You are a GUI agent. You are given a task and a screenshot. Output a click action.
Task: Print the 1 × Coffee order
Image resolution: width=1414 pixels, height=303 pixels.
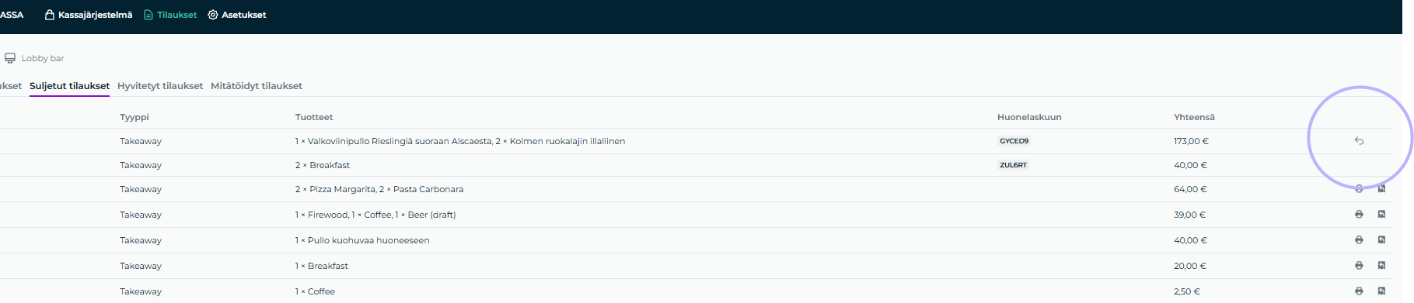[x=1359, y=291]
